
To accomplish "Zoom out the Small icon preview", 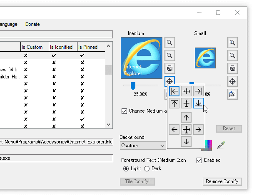I will (232, 55).
